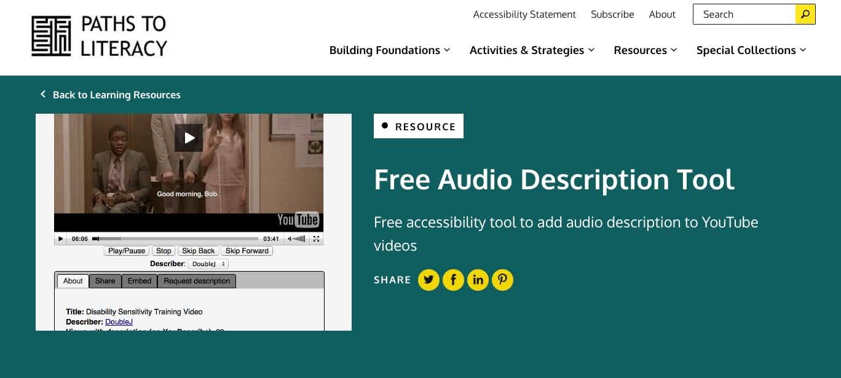Open the Resources dropdown menu
Screen dimensions: 841x378
645,50
